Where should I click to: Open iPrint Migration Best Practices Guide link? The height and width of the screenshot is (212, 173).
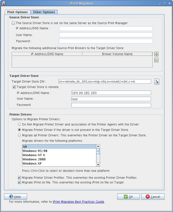[x=79, y=202]
